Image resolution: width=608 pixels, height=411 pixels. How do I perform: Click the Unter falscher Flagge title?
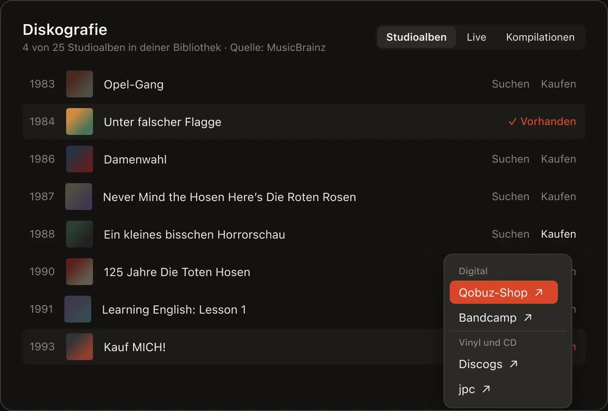point(163,122)
